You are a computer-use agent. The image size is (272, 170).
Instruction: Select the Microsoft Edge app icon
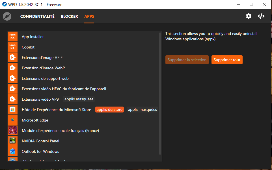point(12,120)
